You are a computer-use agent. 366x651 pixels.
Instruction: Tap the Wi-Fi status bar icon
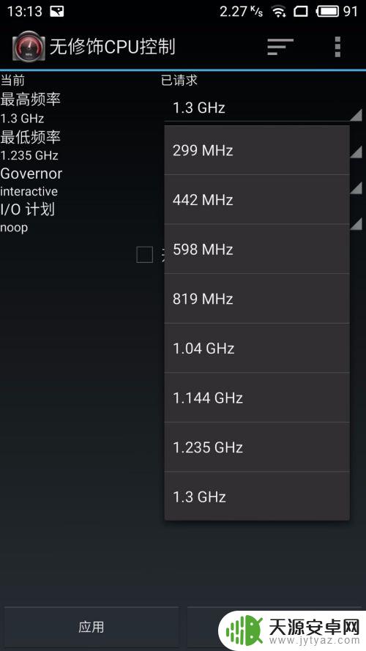tap(279, 12)
